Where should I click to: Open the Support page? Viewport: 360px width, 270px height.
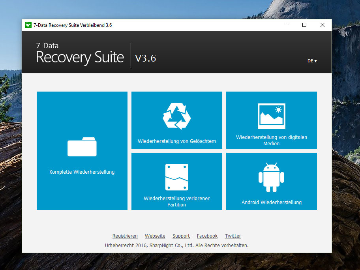coord(181,236)
